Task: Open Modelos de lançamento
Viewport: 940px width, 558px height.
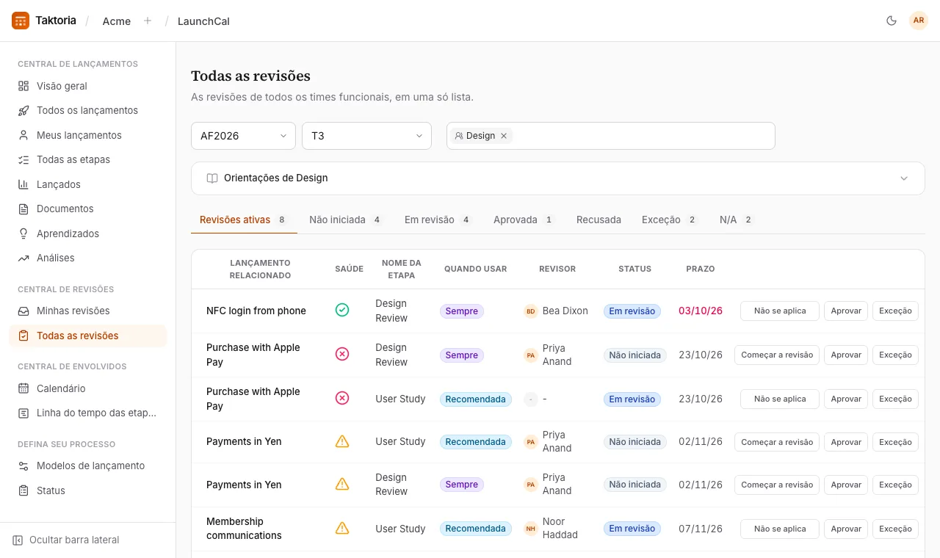Action: (x=88, y=465)
